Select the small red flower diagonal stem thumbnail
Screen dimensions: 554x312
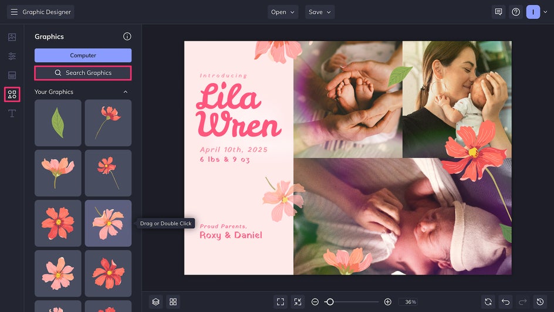[x=108, y=173]
